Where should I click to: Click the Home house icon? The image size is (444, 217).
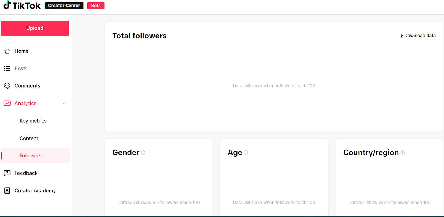[7, 51]
